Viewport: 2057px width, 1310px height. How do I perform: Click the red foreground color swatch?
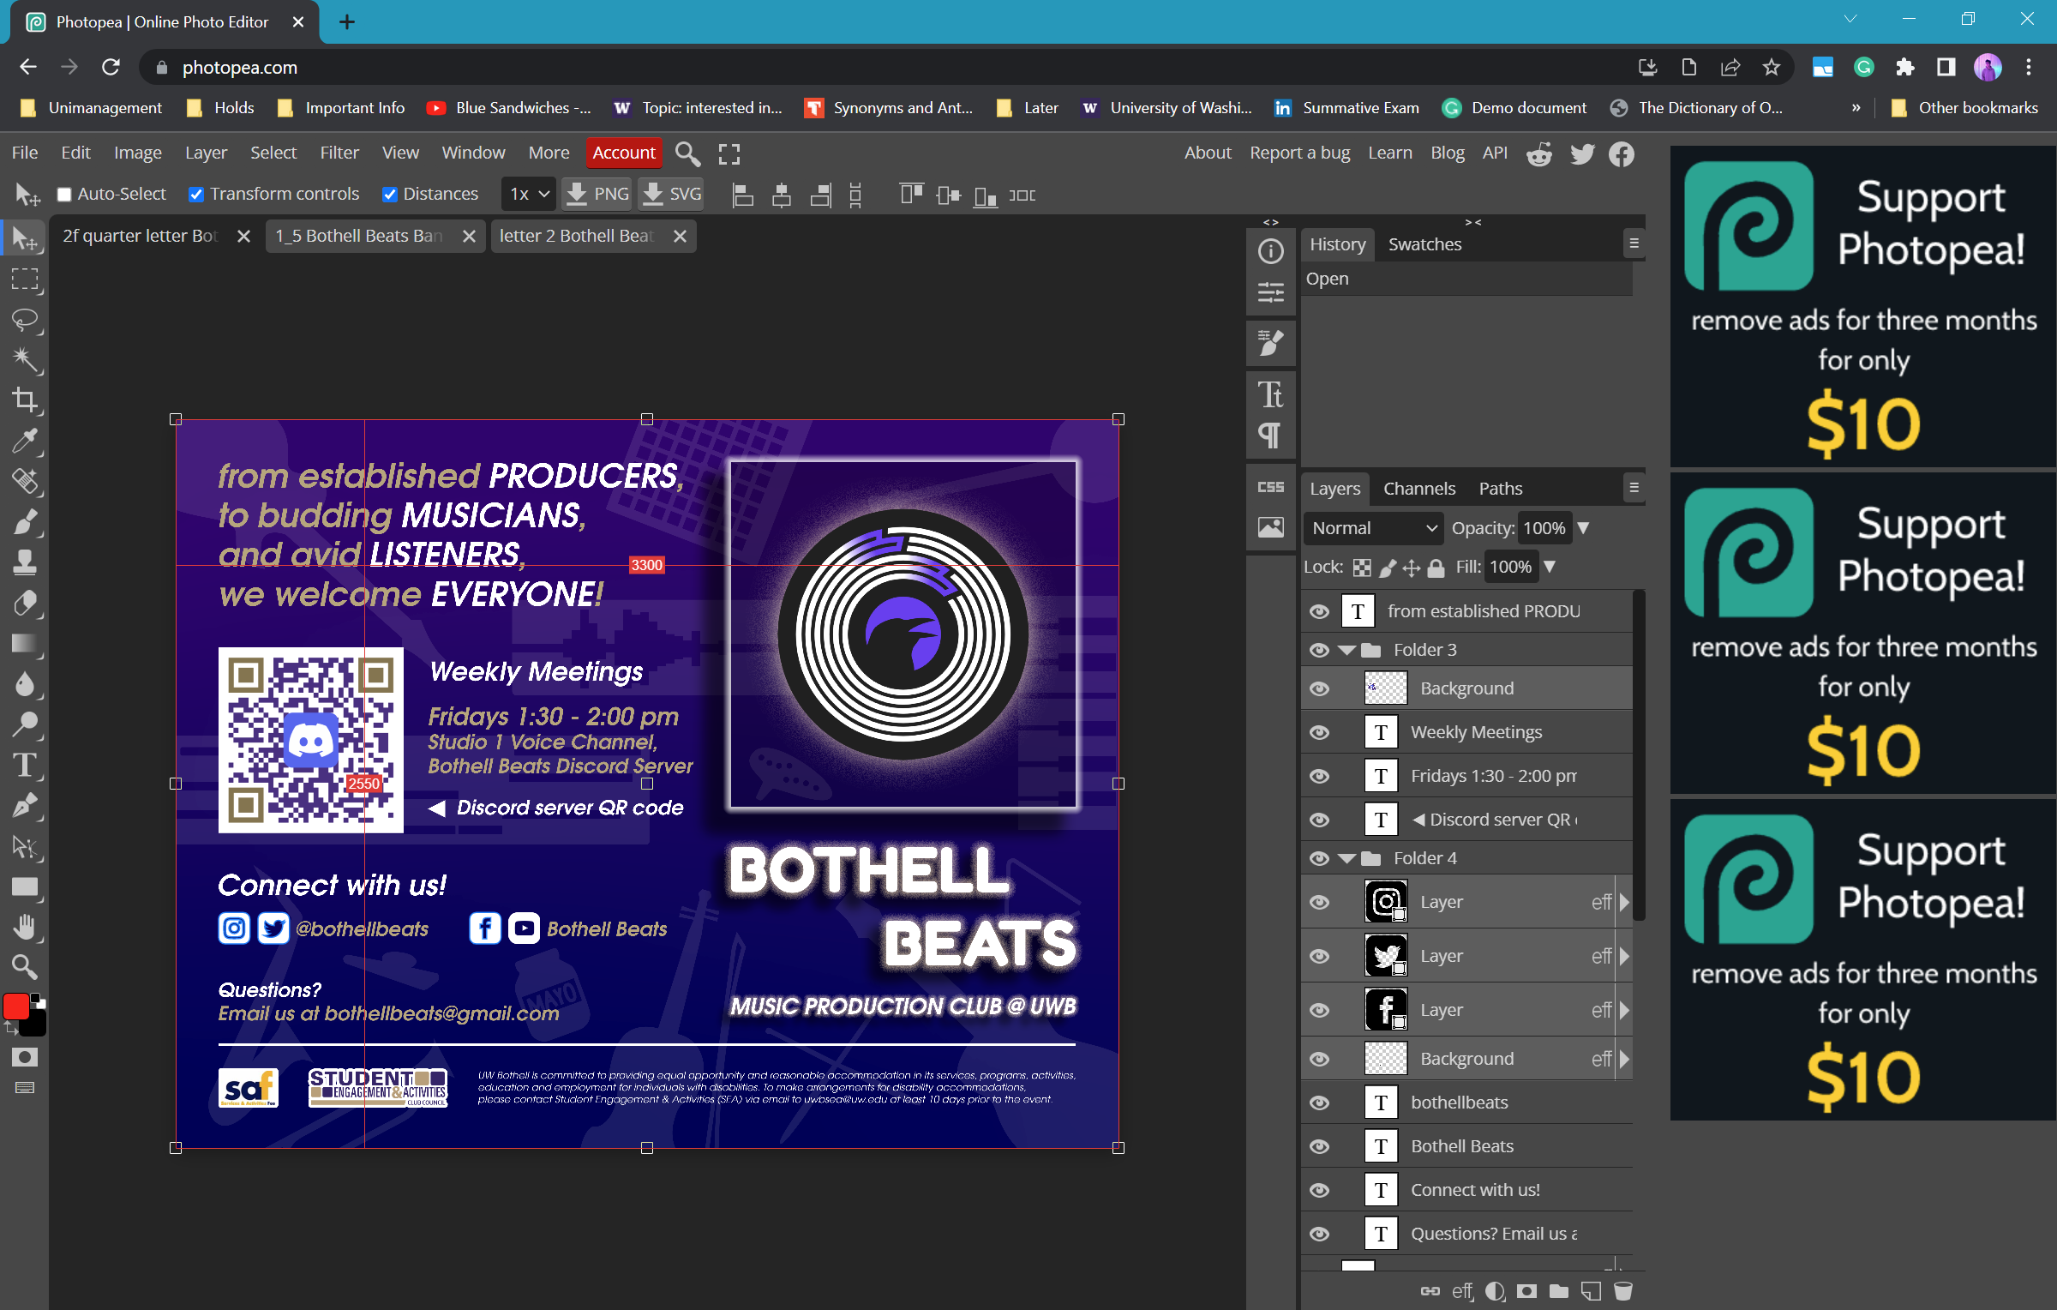click(15, 1007)
